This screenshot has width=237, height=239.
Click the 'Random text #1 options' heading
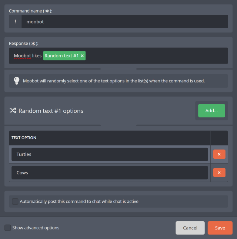[x=51, y=111]
